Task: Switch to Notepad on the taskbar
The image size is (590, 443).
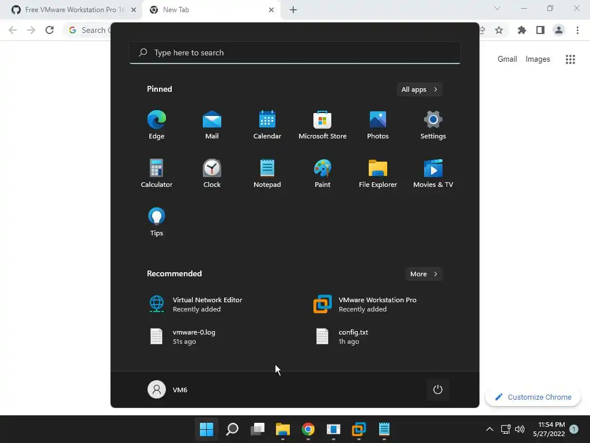Action: 384,429
